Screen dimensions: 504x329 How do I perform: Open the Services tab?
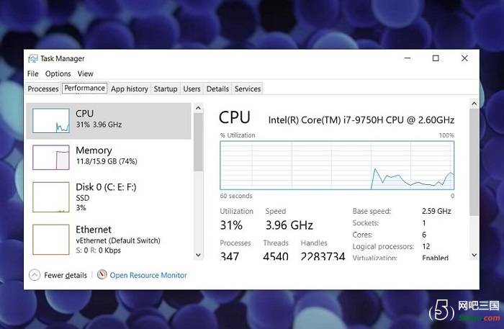248,89
